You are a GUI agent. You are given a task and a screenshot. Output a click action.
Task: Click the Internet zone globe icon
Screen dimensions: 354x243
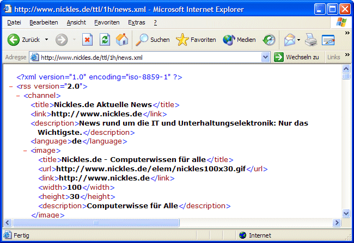(x=243, y=235)
